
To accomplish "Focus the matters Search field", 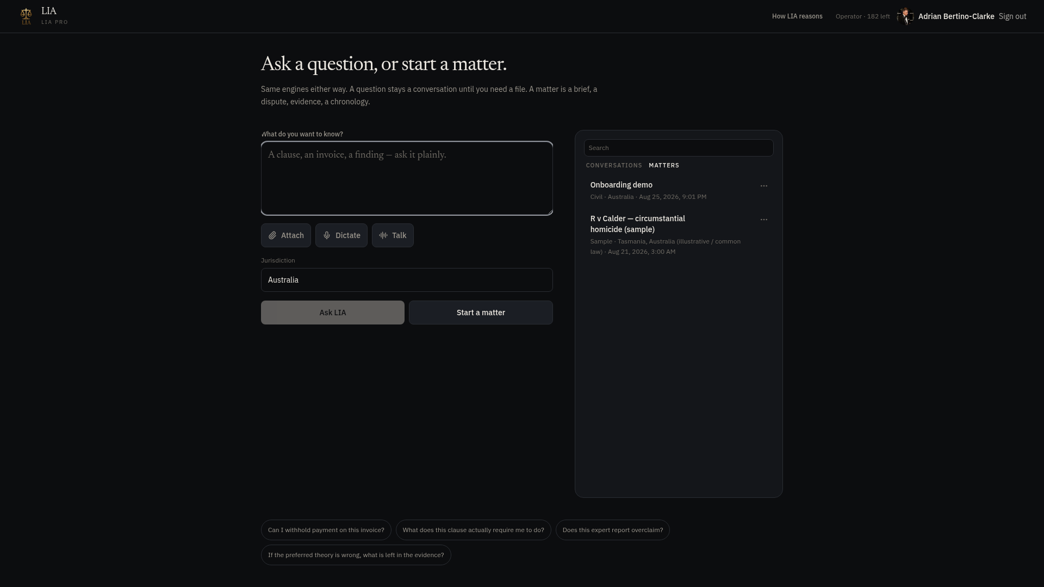I will click(679, 148).
